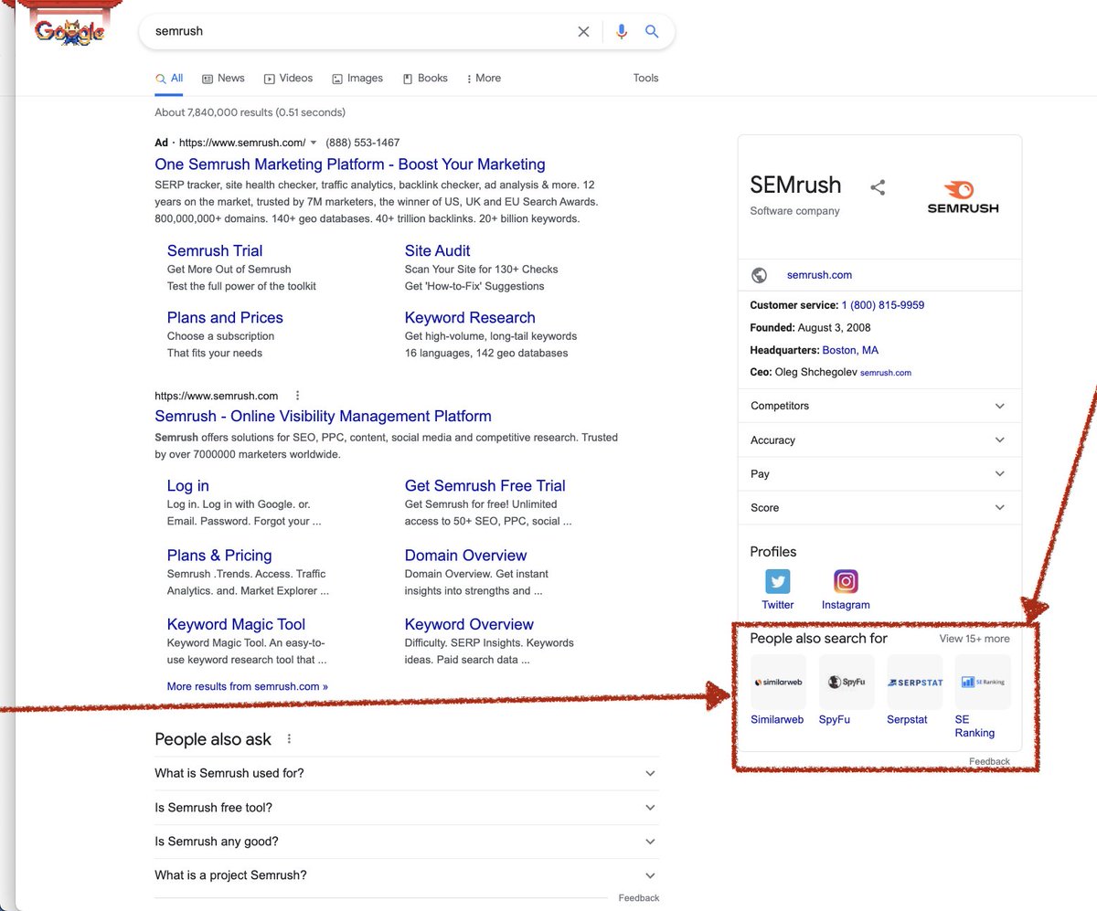Click the SE Ranking text link
The height and width of the screenshot is (911, 1097).
[975, 726]
